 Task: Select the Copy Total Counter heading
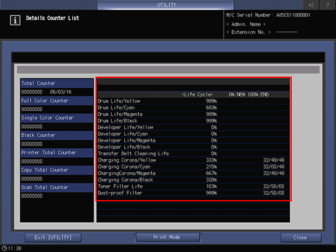pos(57,170)
